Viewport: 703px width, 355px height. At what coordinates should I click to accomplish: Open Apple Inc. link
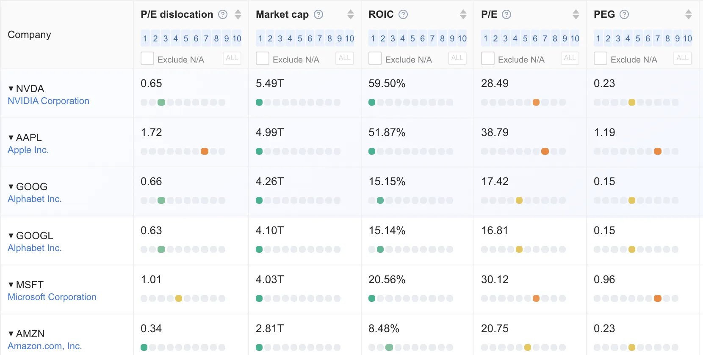(x=28, y=150)
